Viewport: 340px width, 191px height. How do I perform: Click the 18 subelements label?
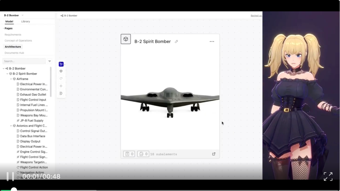click(164, 154)
